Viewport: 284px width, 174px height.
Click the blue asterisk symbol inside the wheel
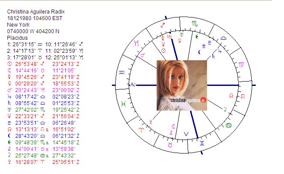204,46
